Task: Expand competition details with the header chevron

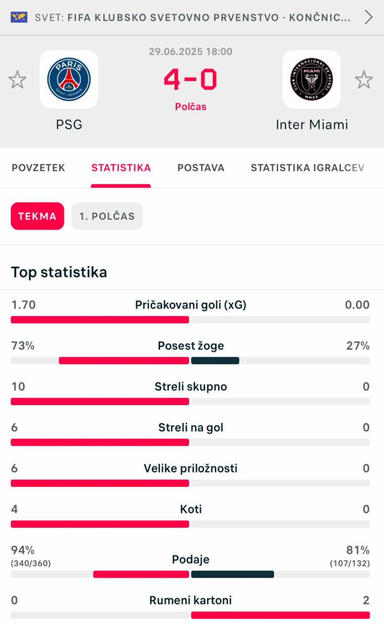Action: tap(368, 17)
